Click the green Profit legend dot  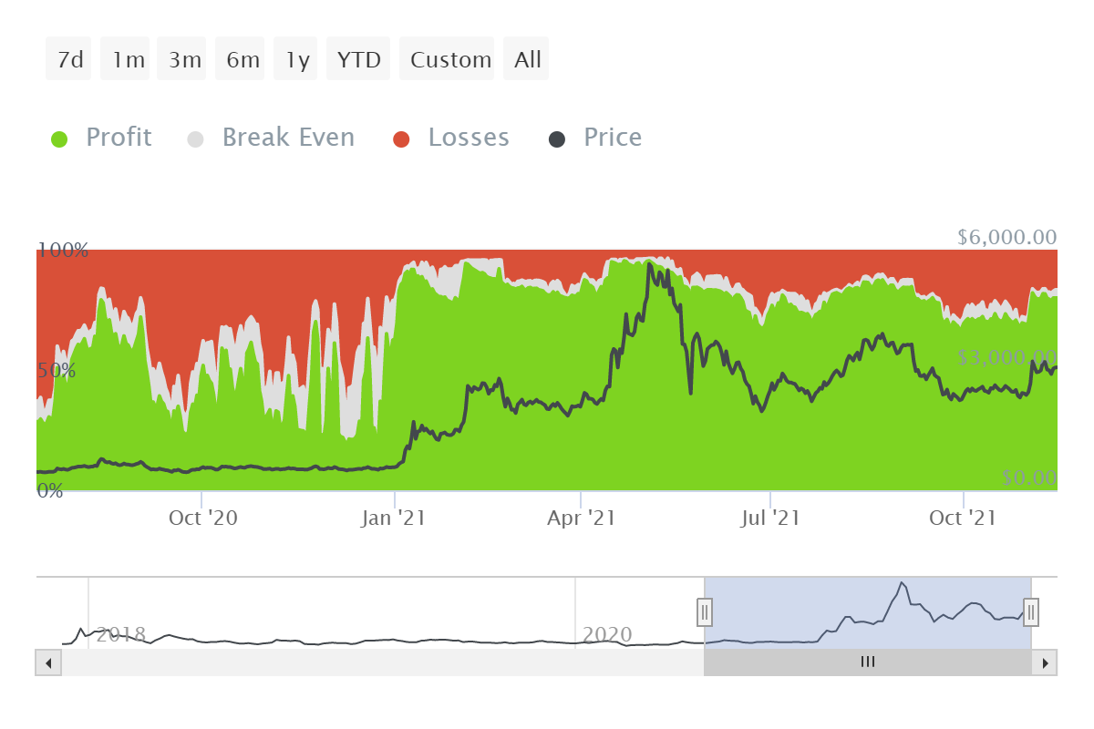59,139
